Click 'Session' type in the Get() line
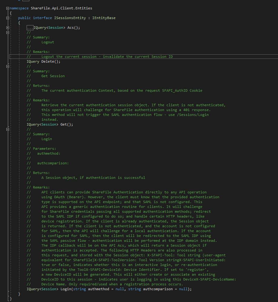 [49, 124]
